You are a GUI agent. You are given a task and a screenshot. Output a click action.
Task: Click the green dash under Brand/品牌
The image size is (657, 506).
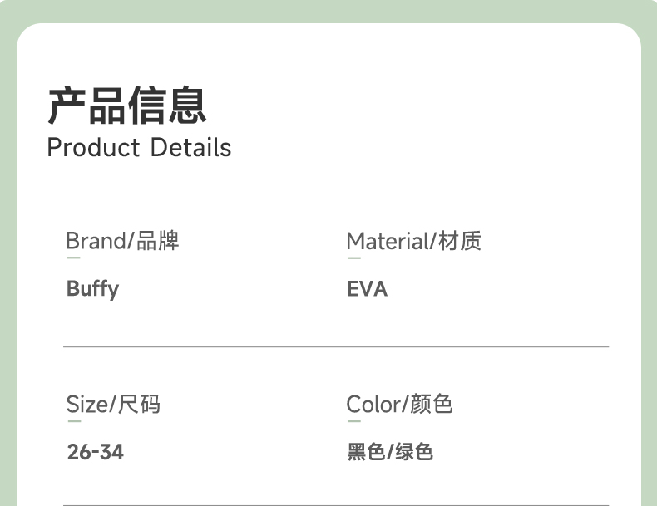[73, 258]
